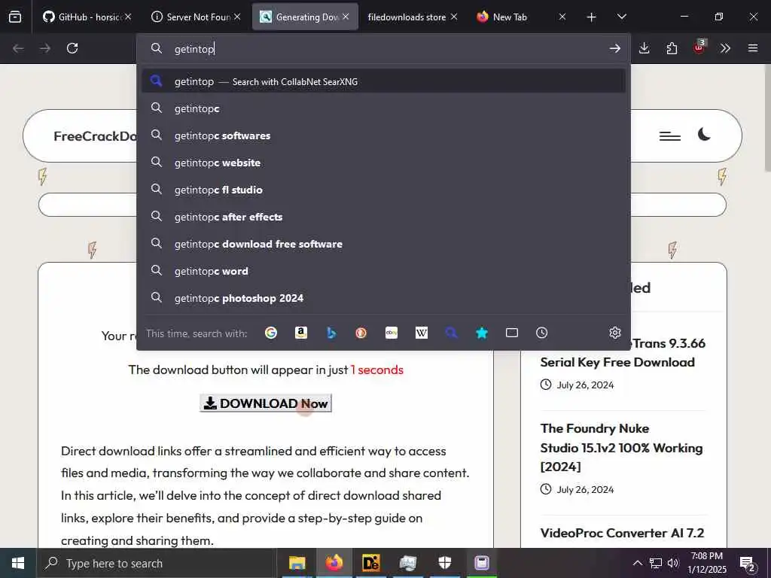Open VideoProc Converter AI 7.2 article

(x=622, y=533)
